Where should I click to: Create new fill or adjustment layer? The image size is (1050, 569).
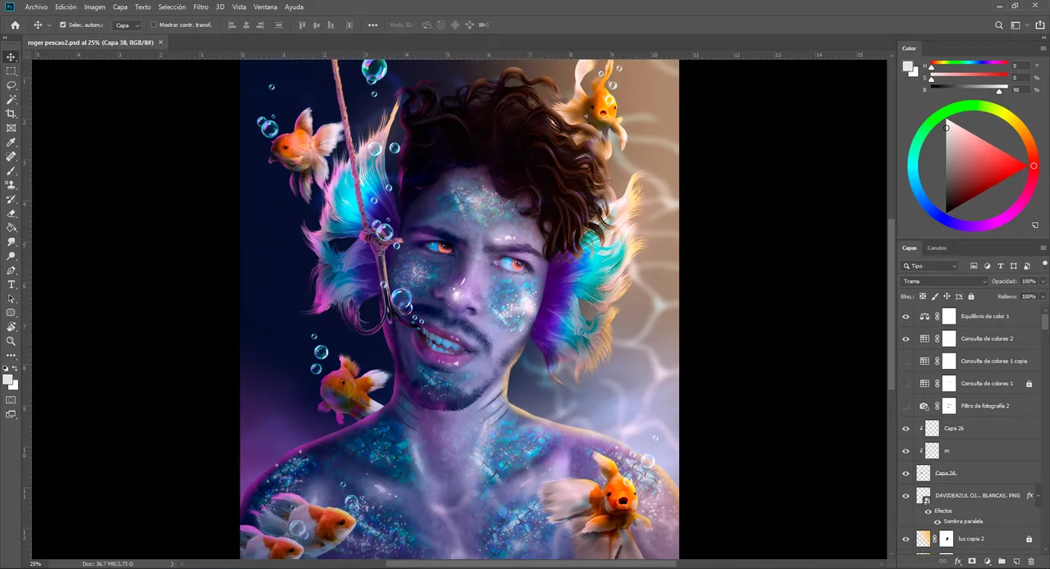(987, 562)
